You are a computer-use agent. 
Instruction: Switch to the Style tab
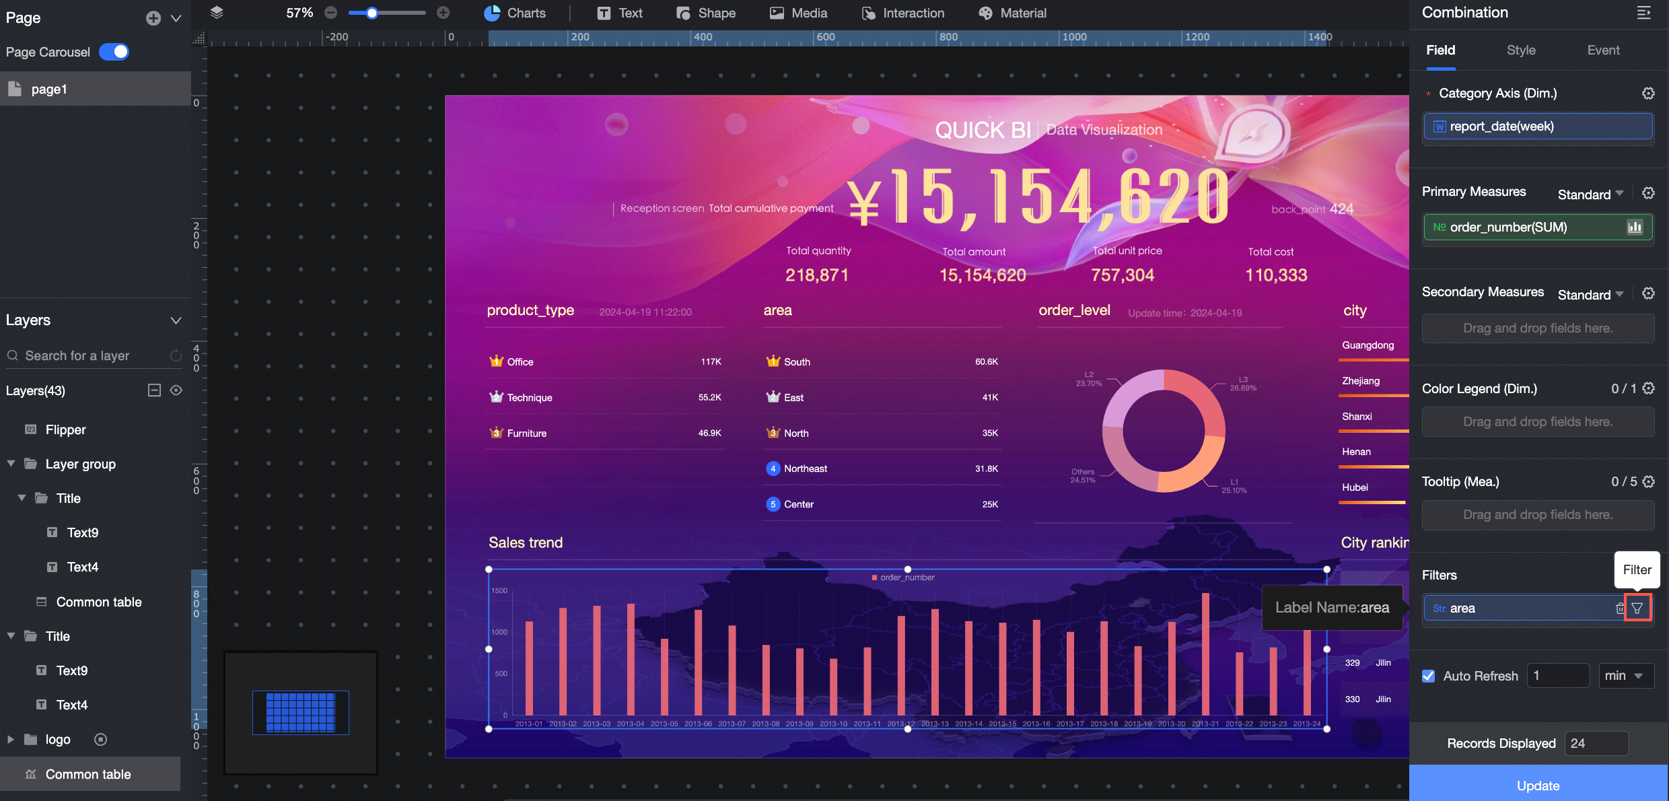tap(1521, 50)
